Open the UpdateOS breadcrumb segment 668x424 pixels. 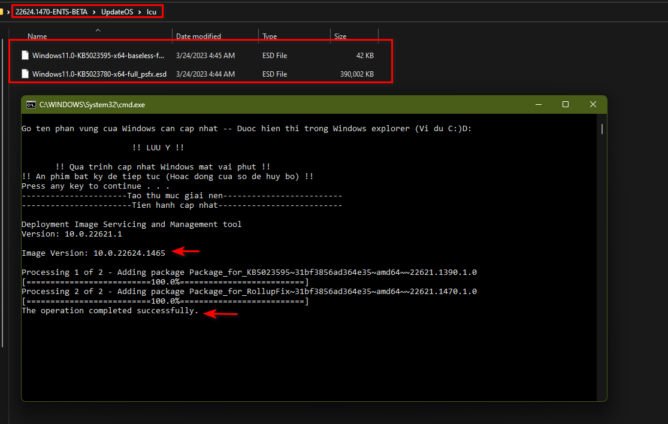point(117,12)
